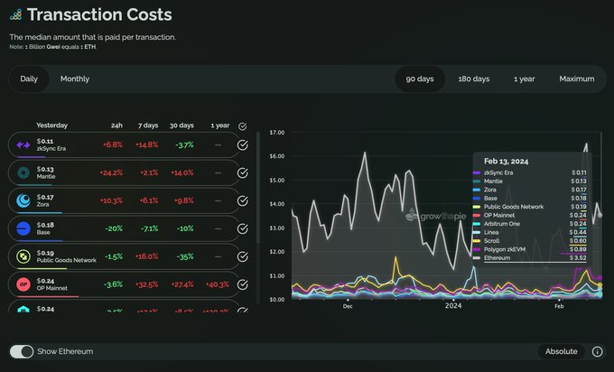Switch to the 1 year timespan
This screenshot has width=614, height=372.
coord(525,79)
